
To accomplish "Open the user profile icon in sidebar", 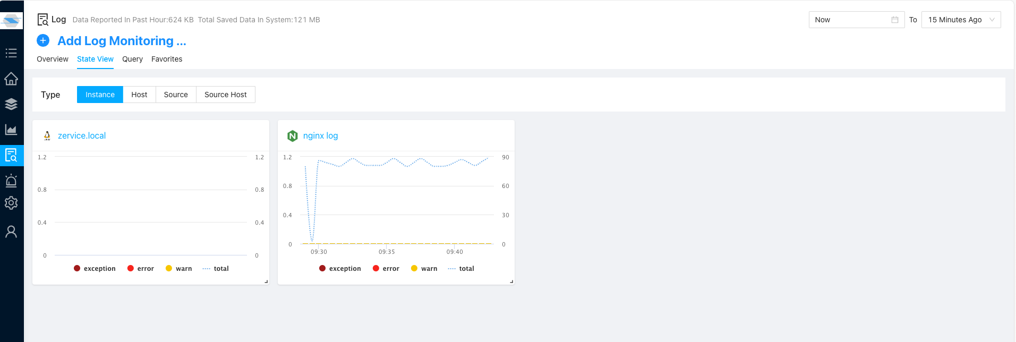I will (11, 232).
